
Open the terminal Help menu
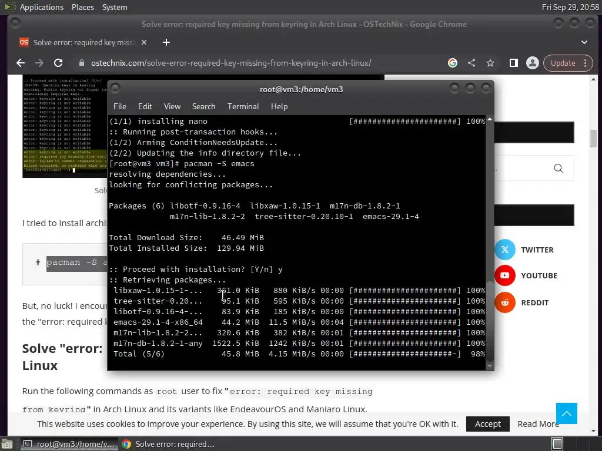pos(279,107)
